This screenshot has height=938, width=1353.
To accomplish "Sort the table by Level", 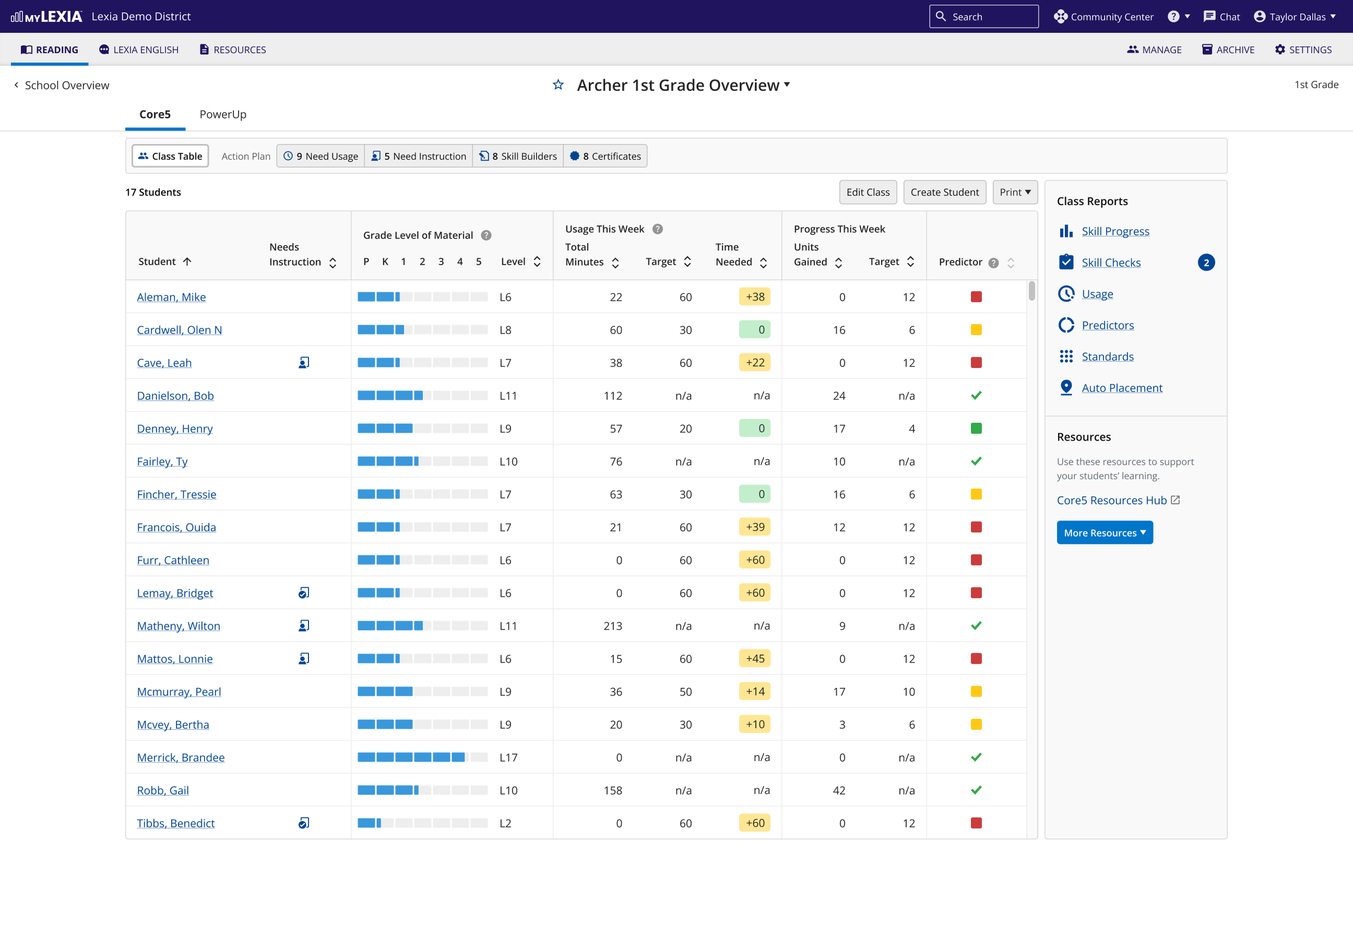I will click(x=537, y=262).
